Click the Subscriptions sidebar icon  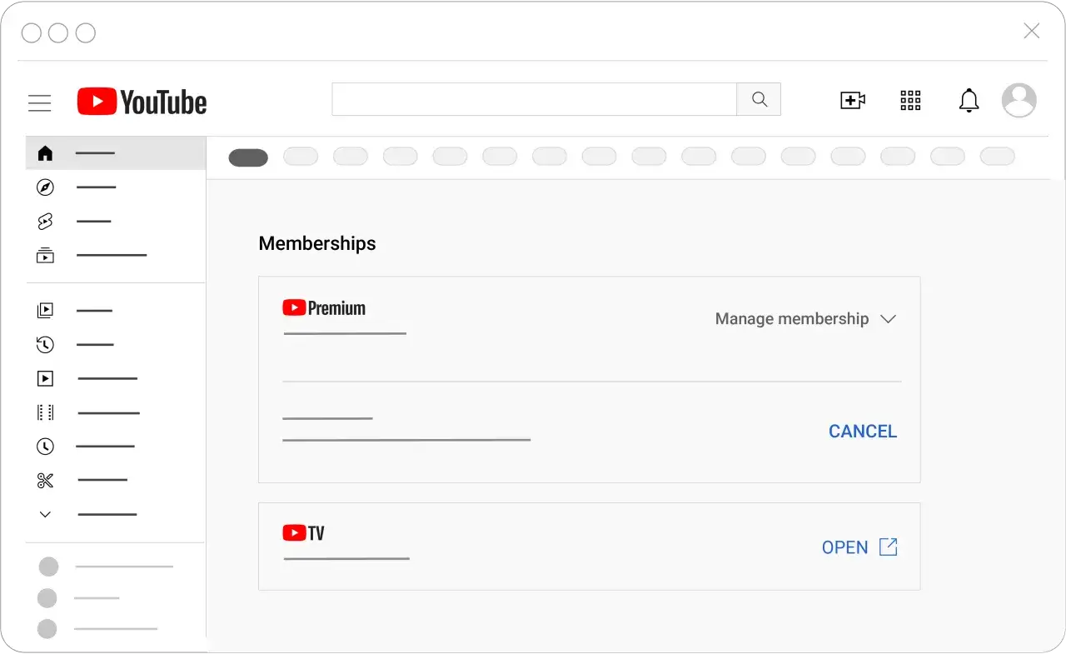[45, 255]
